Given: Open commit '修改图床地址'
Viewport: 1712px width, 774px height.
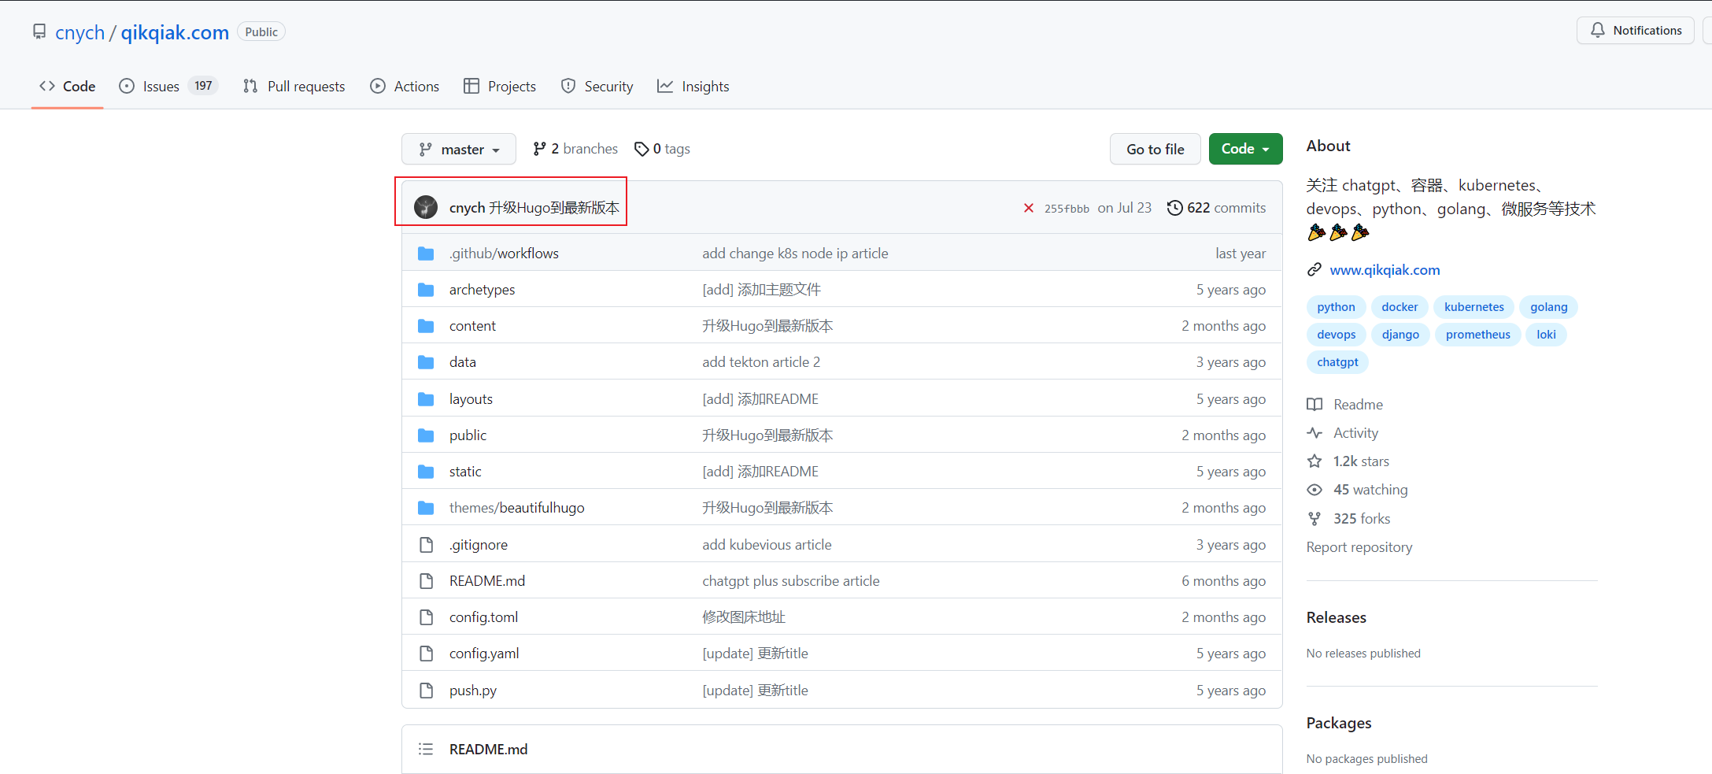Looking at the screenshot, I should click(744, 617).
